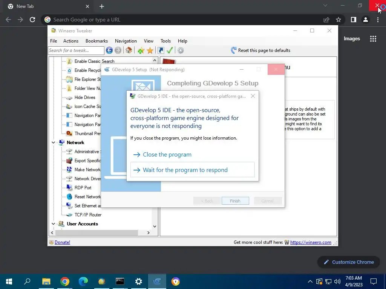This screenshot has height=289, width=386.
Task: Open the Tools menu
Action: click(166, 41)
